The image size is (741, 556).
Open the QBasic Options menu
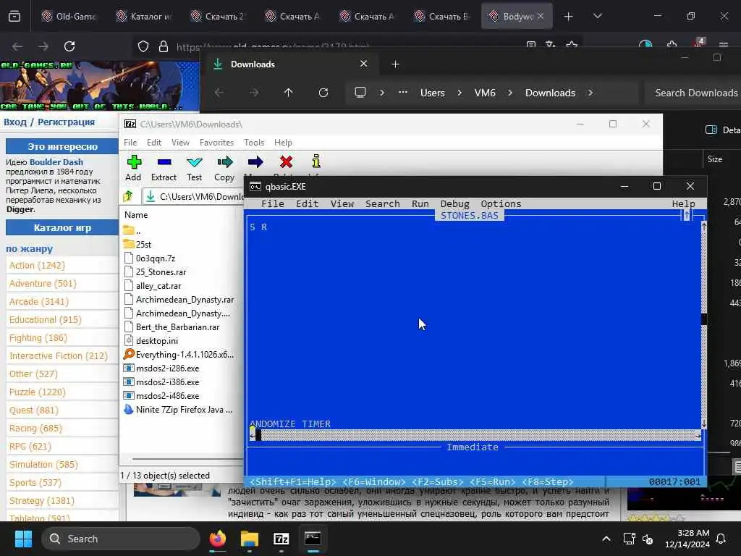pyautogui.click(x=501, y=203)
